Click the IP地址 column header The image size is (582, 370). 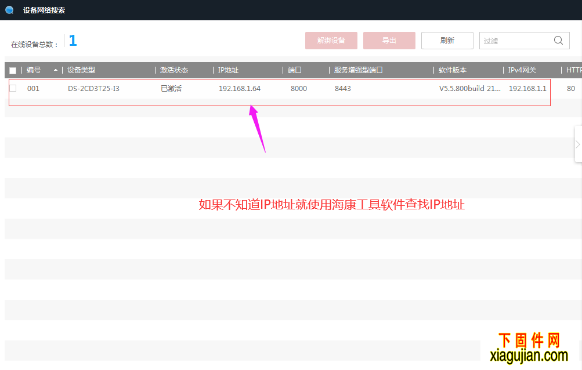[x=228, y=70]
